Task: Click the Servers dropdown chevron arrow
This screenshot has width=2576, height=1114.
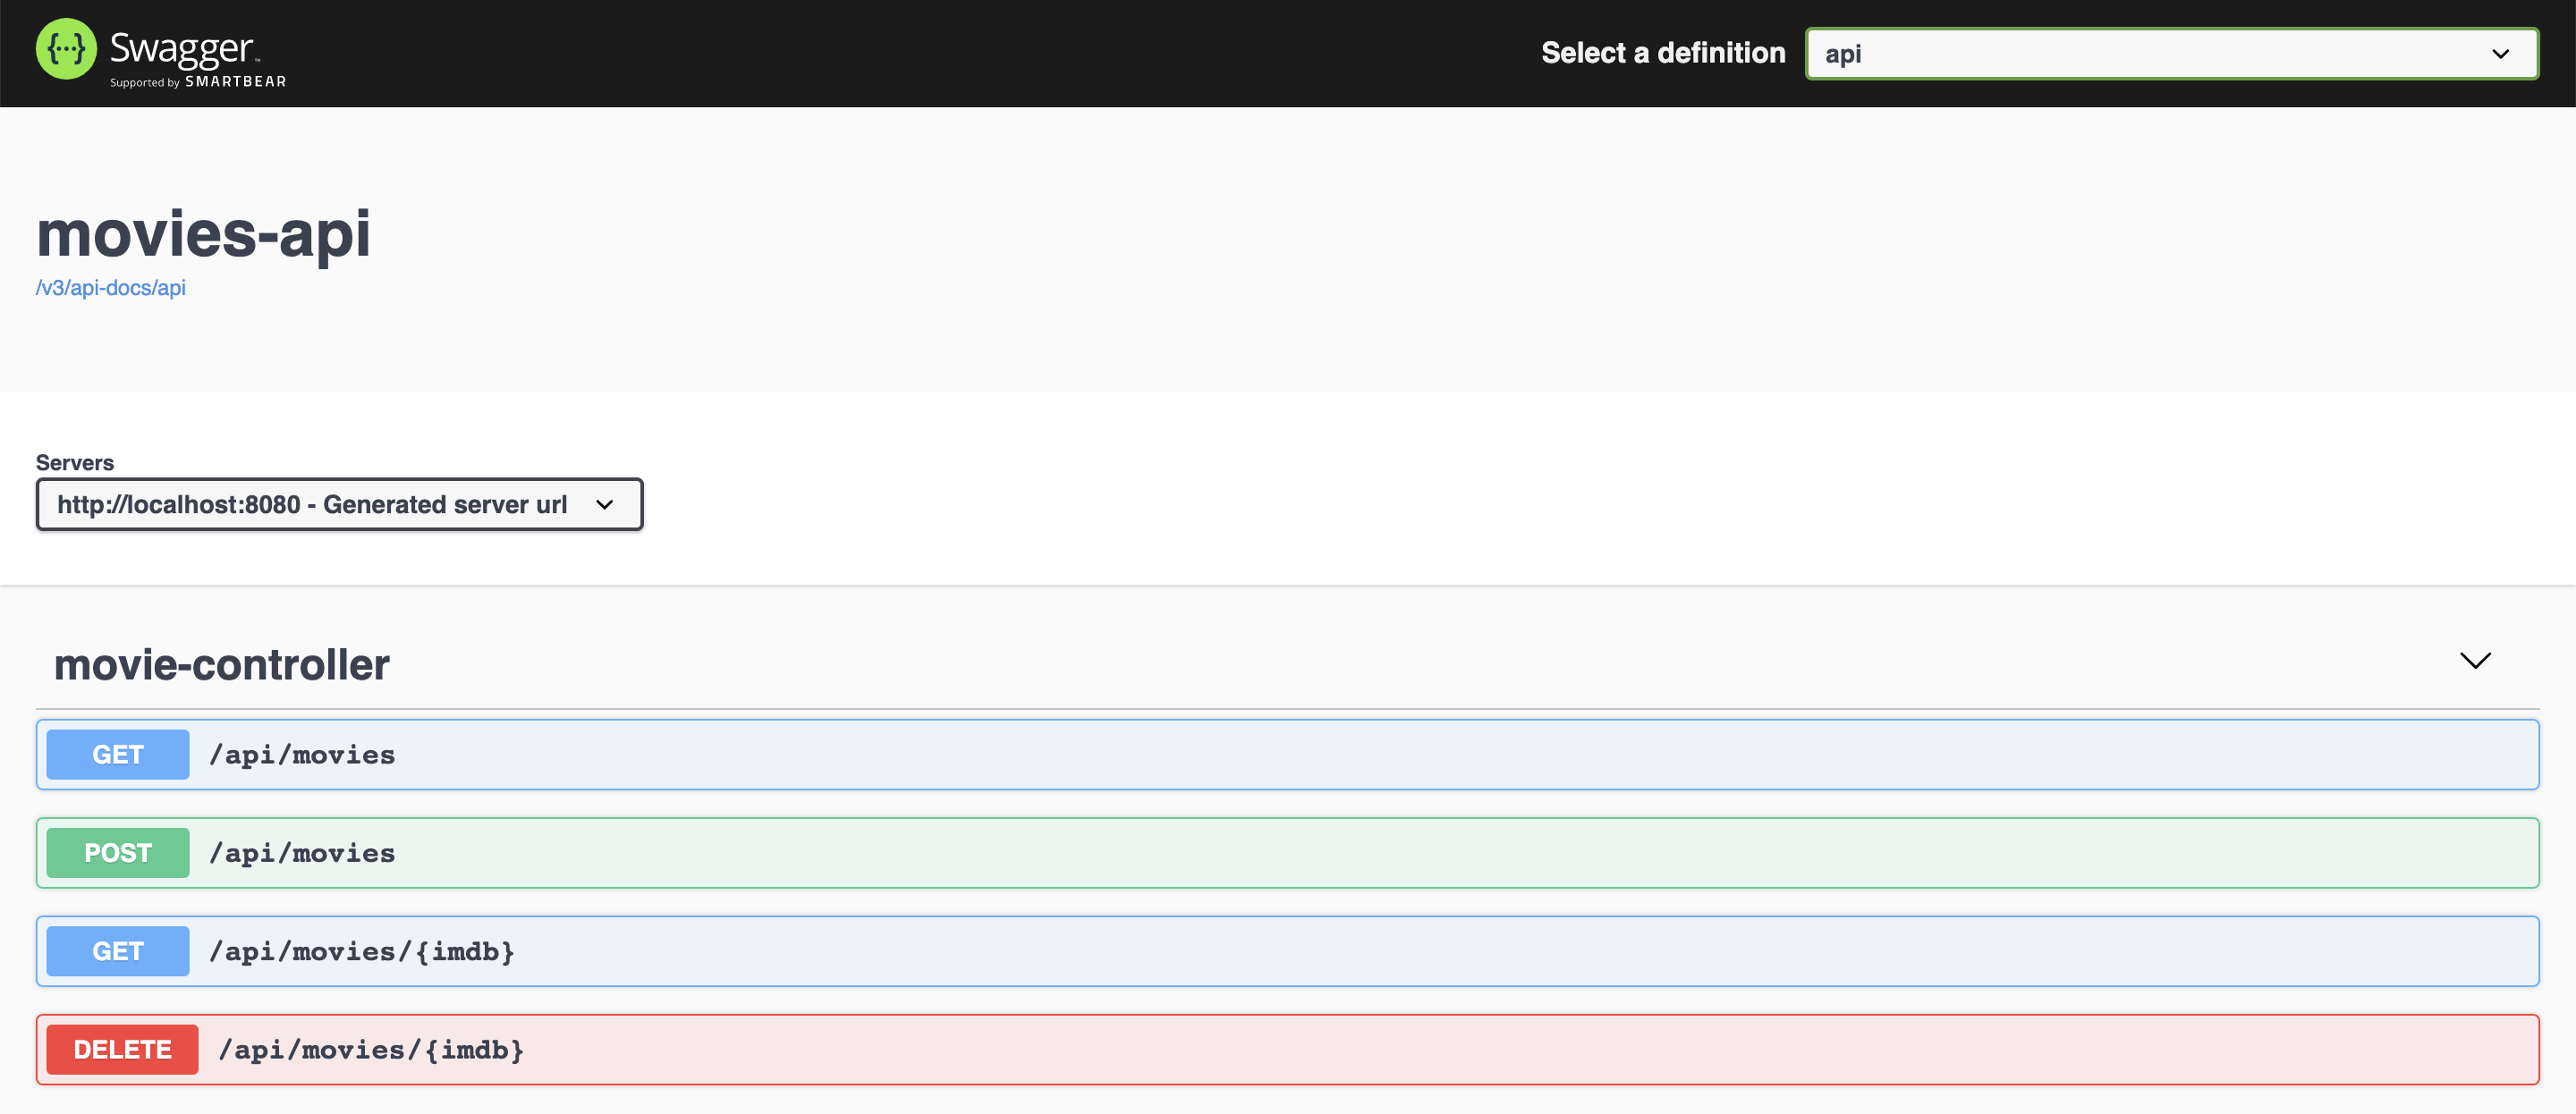Action: pyautogui.click(x=604, y=505)
